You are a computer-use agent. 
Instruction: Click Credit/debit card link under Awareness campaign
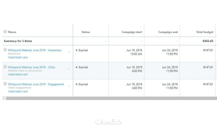coord(18,58)
